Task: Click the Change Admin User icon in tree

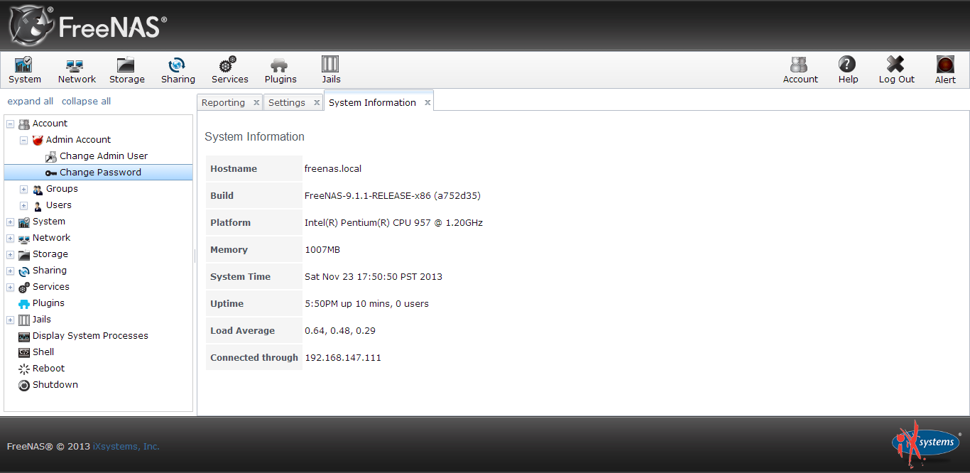Action: (51, 156)
